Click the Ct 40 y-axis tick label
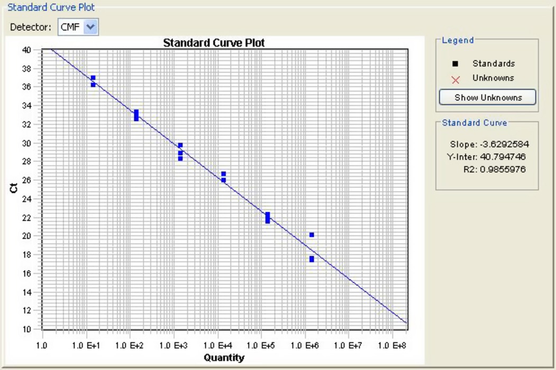 26,50
